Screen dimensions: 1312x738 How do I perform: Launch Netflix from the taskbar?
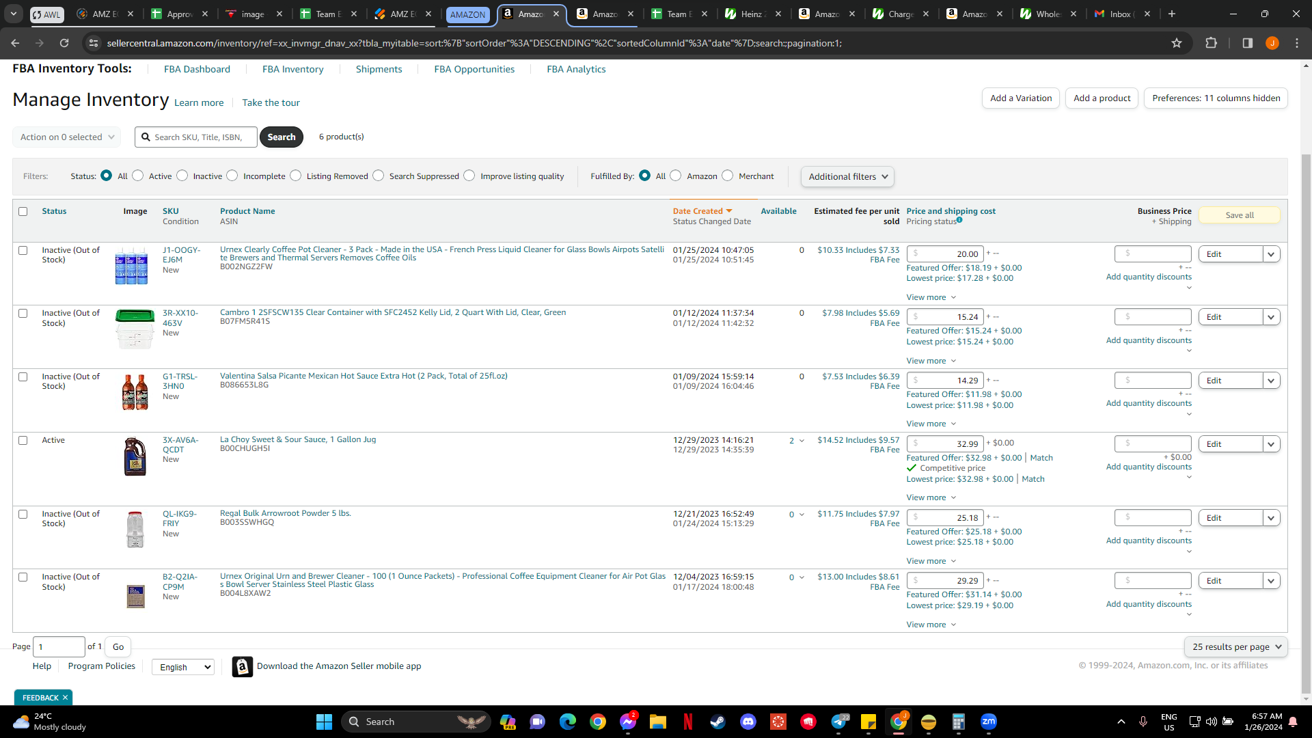pos(688,722)
